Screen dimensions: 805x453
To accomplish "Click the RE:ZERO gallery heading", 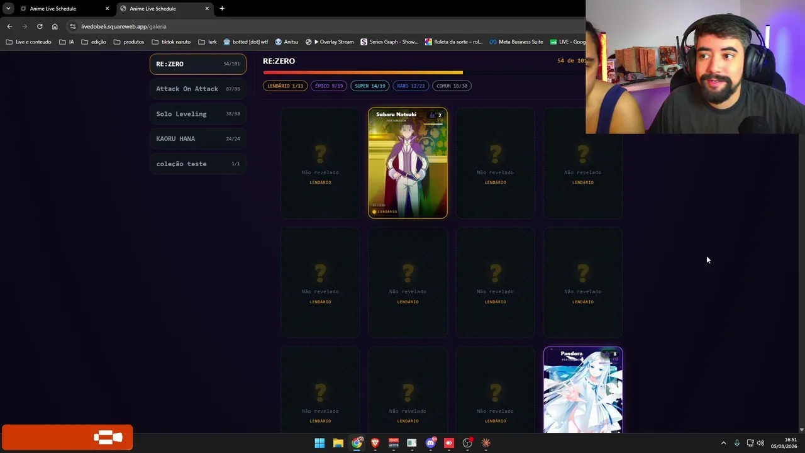I will 279,61.
